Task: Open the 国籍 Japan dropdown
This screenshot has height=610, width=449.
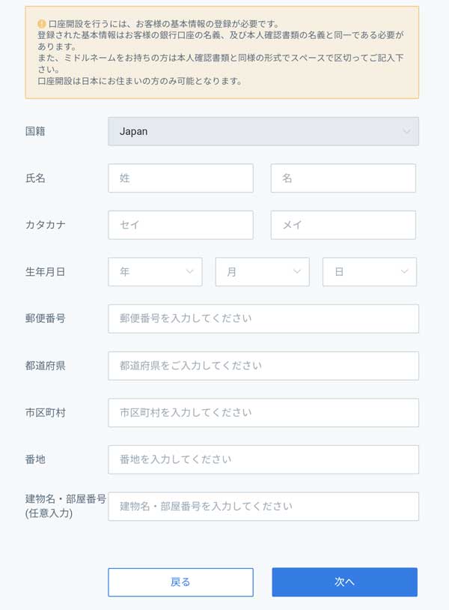Action: tap(263, 131)
